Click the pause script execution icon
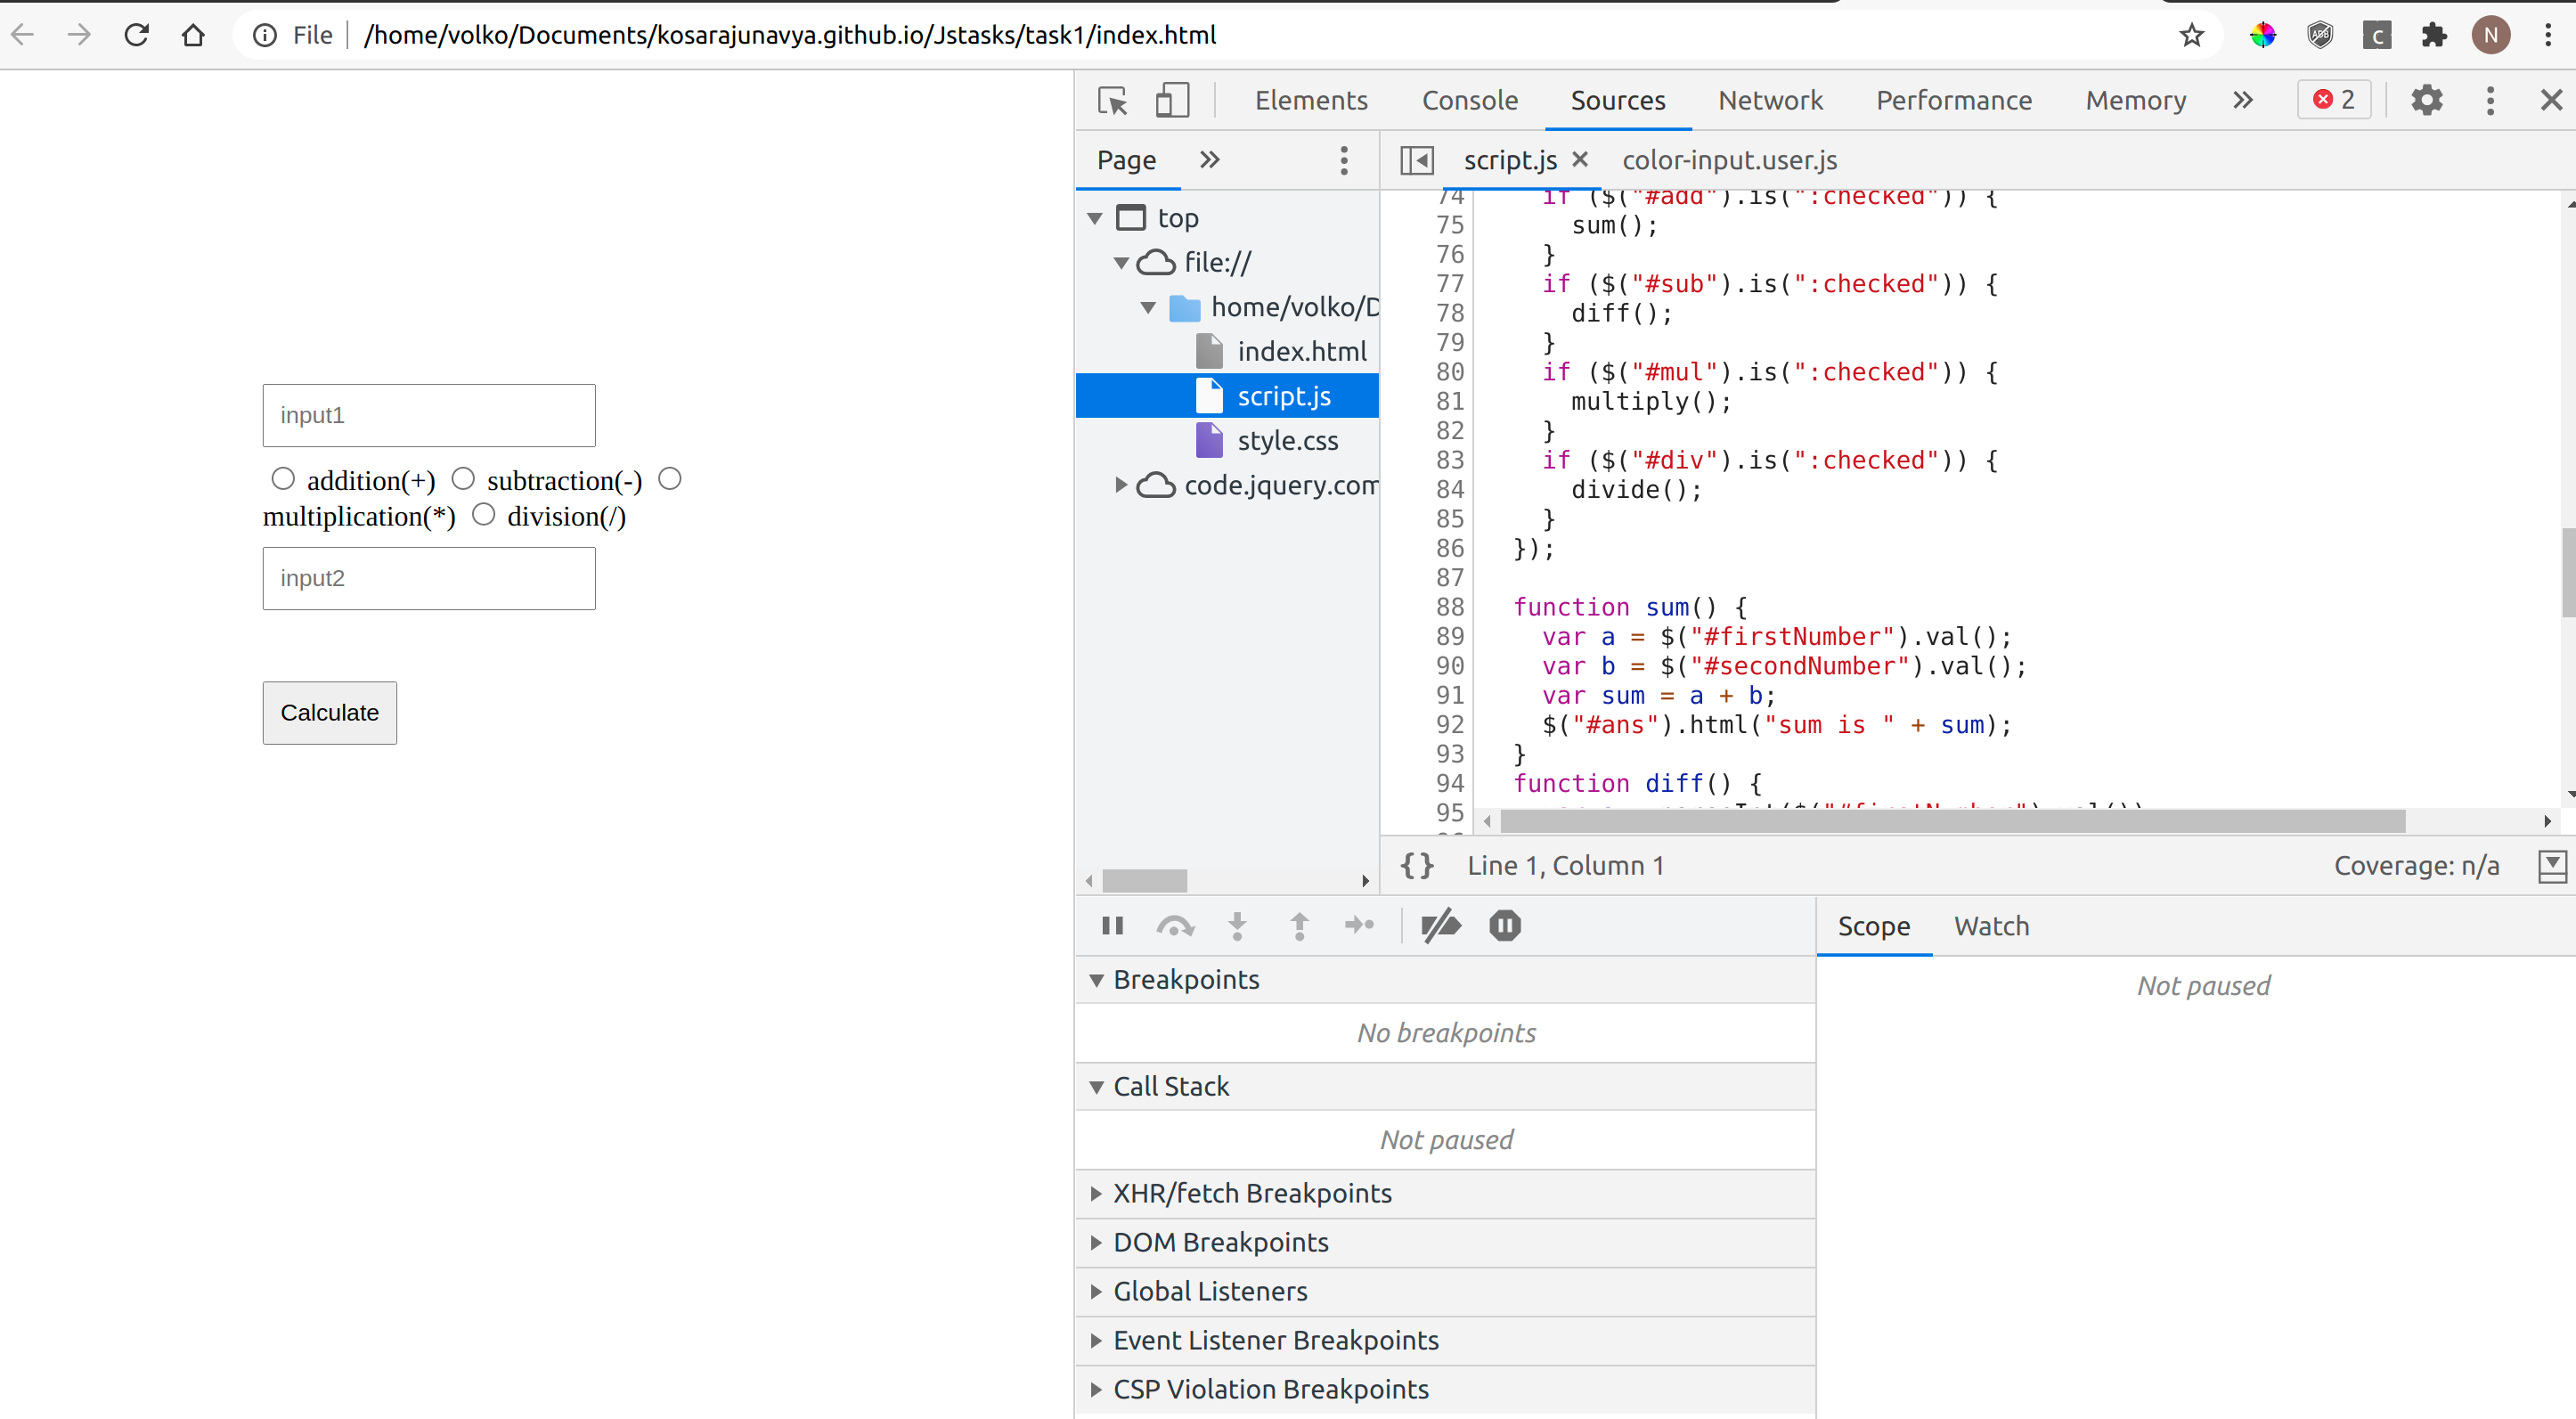 (1113, 925)
